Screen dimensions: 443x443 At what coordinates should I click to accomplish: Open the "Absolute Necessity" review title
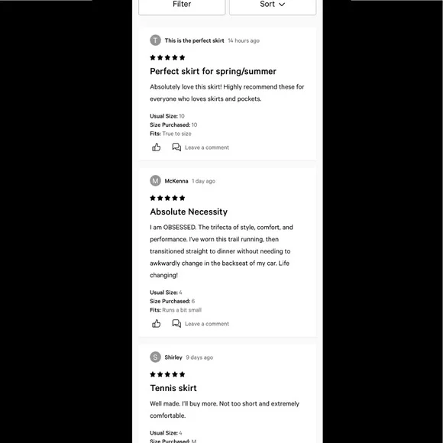189,212
